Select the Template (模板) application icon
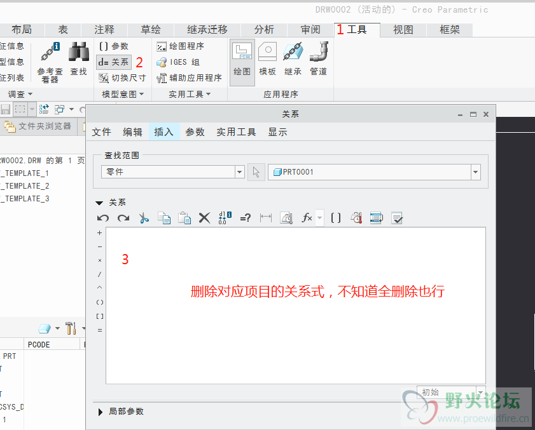 [267, 58]
